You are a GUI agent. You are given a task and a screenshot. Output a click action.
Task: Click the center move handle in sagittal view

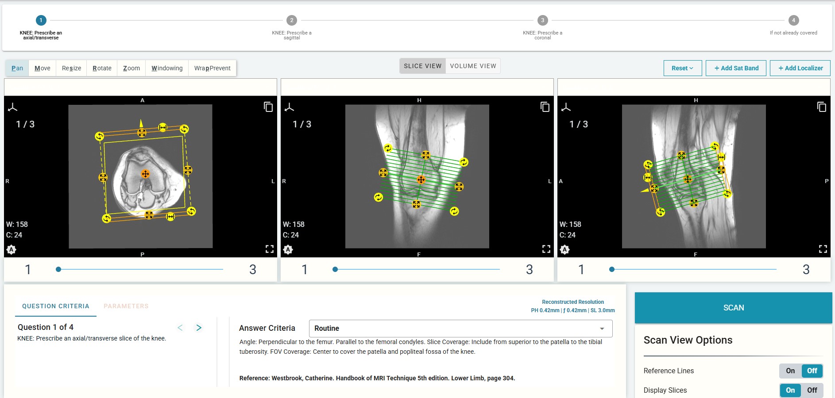pyautogui.click(x=687, y=179)
